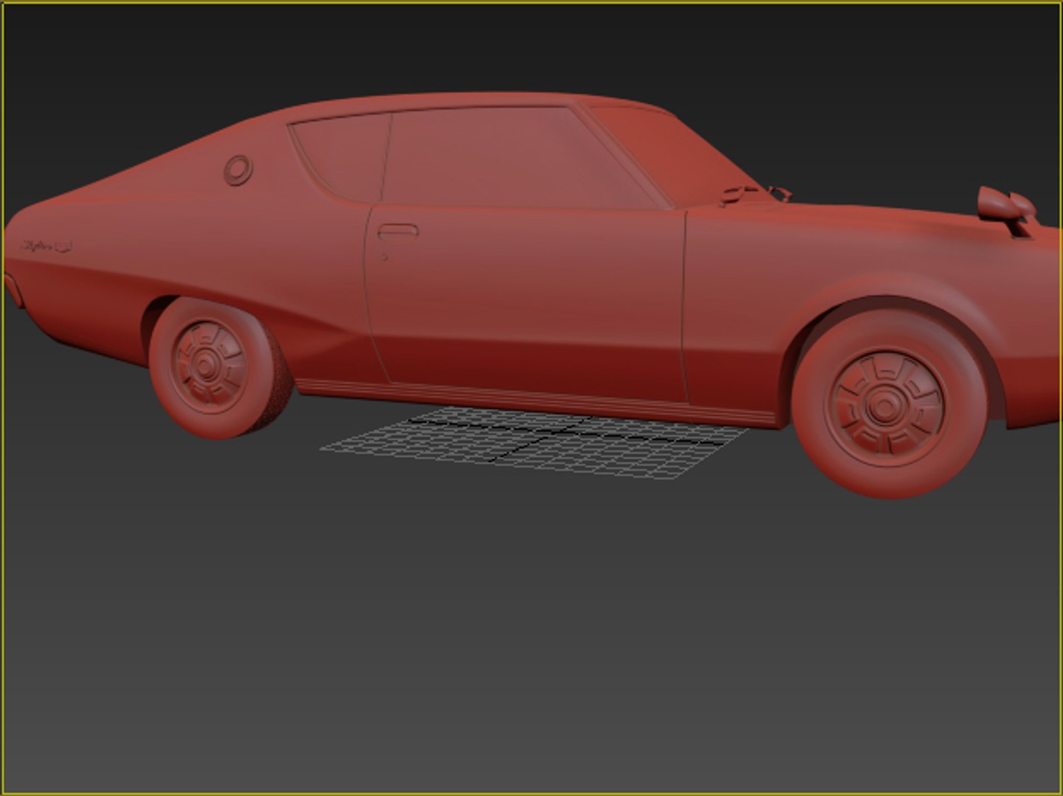Click the tail light at the car's rear
The height and width of the screenshot is (796, 1063).
pos(13,291)
